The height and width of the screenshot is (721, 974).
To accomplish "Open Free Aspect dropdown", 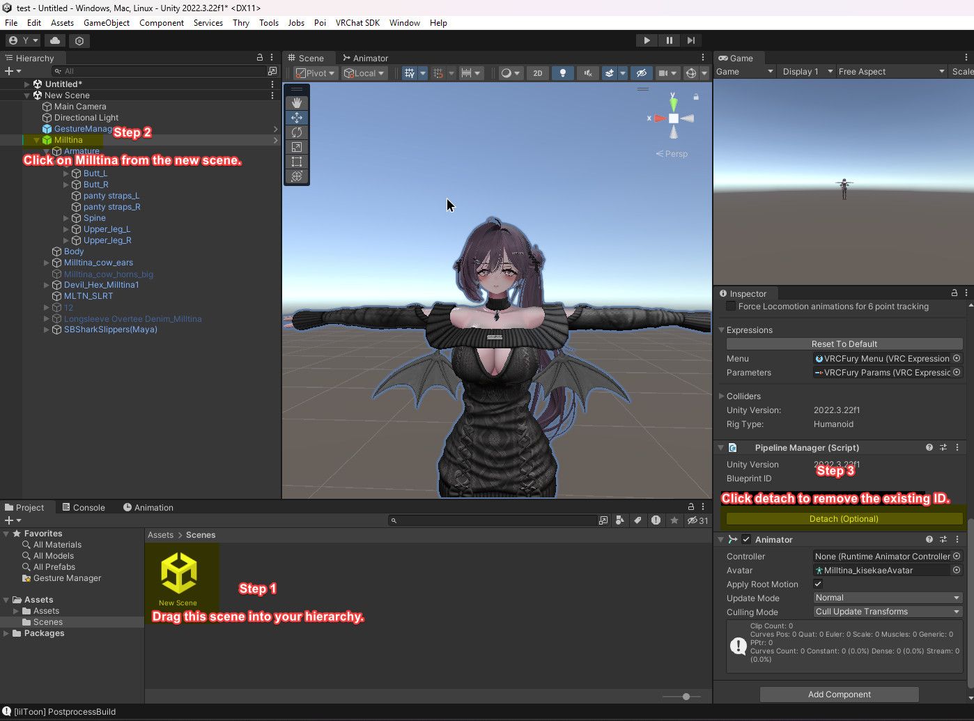I will (x=892, y=71).
